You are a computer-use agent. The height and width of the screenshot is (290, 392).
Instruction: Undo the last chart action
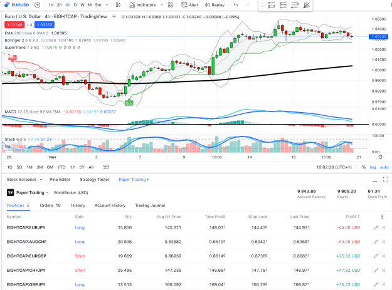click(x=236, y=5)
